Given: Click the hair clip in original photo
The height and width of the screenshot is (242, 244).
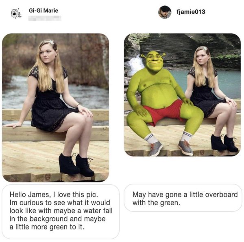Looking at the screenshot, I should tap(51, 42).
